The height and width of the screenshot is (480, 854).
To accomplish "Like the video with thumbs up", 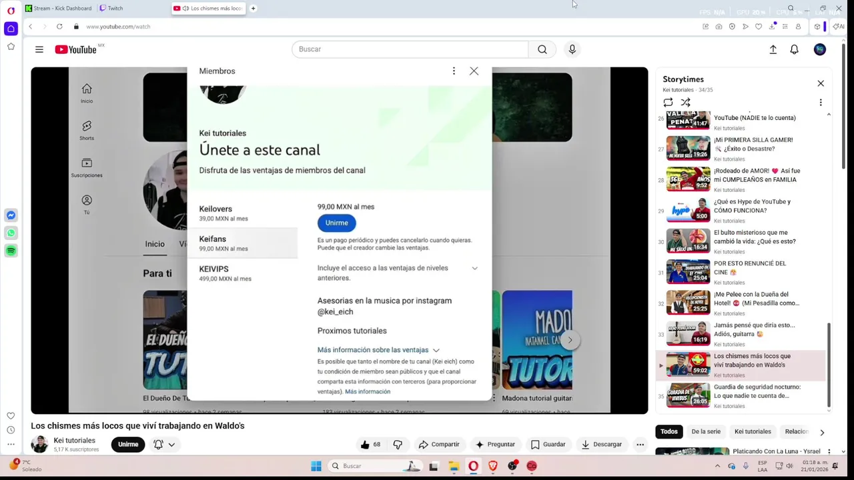I will point(370,444).
